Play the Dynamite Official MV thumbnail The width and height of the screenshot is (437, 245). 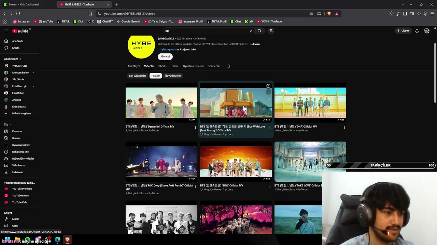pos(161,103)
